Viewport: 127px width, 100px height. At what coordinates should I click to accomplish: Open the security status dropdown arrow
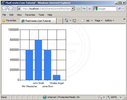(x=104, y=97)
